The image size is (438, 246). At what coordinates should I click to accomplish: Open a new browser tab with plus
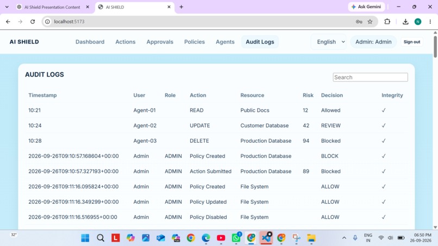[x=182, y=7]
